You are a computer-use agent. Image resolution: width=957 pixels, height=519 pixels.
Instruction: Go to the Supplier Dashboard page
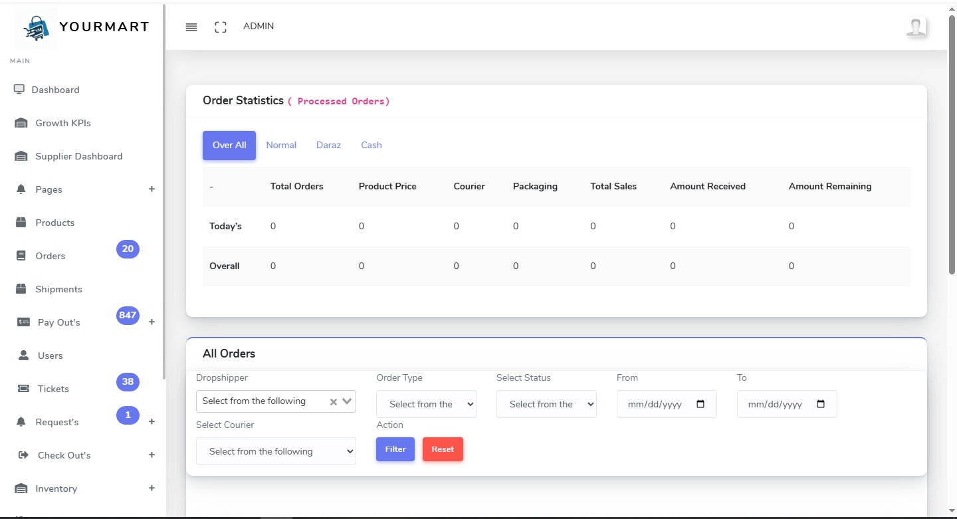(x=79, y=156)
